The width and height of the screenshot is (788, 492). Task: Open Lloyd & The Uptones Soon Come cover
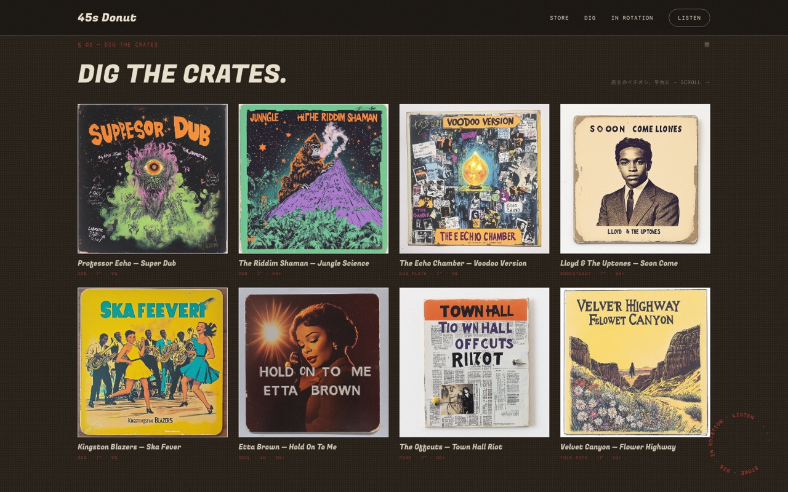635,178
